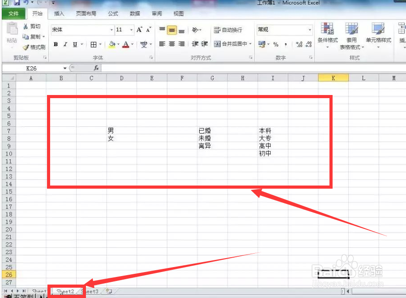Click the formula bar input

(x=253, y=68)
